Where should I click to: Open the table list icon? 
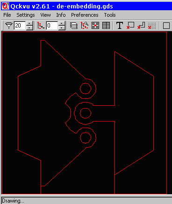click(x=106, y=25)
